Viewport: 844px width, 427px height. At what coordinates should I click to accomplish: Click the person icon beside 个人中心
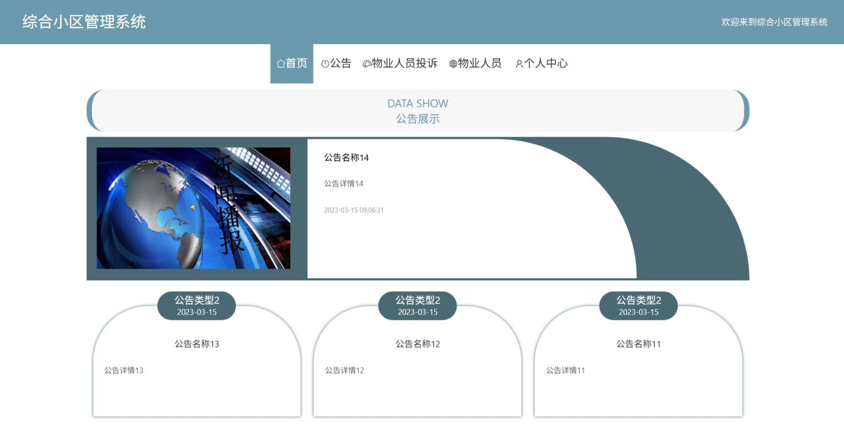click(x=519, y=64)
